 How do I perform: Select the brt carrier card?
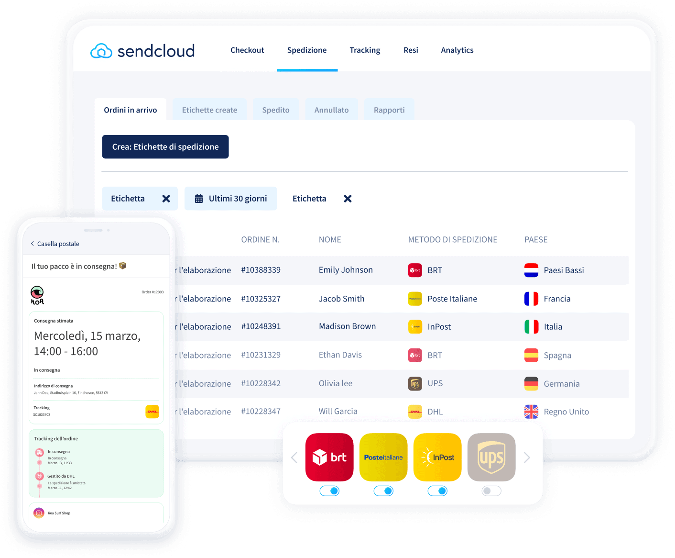[x=329, y=457]
